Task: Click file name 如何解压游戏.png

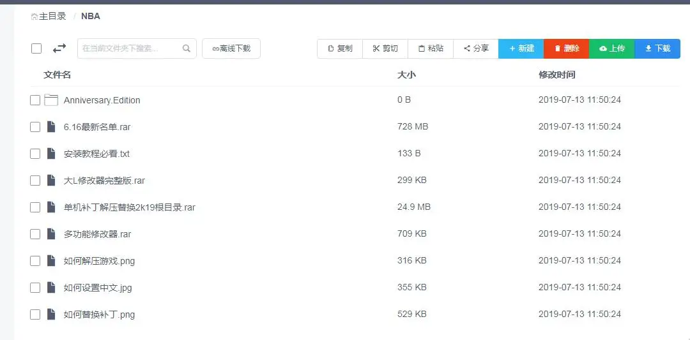Action: point(100,261)
